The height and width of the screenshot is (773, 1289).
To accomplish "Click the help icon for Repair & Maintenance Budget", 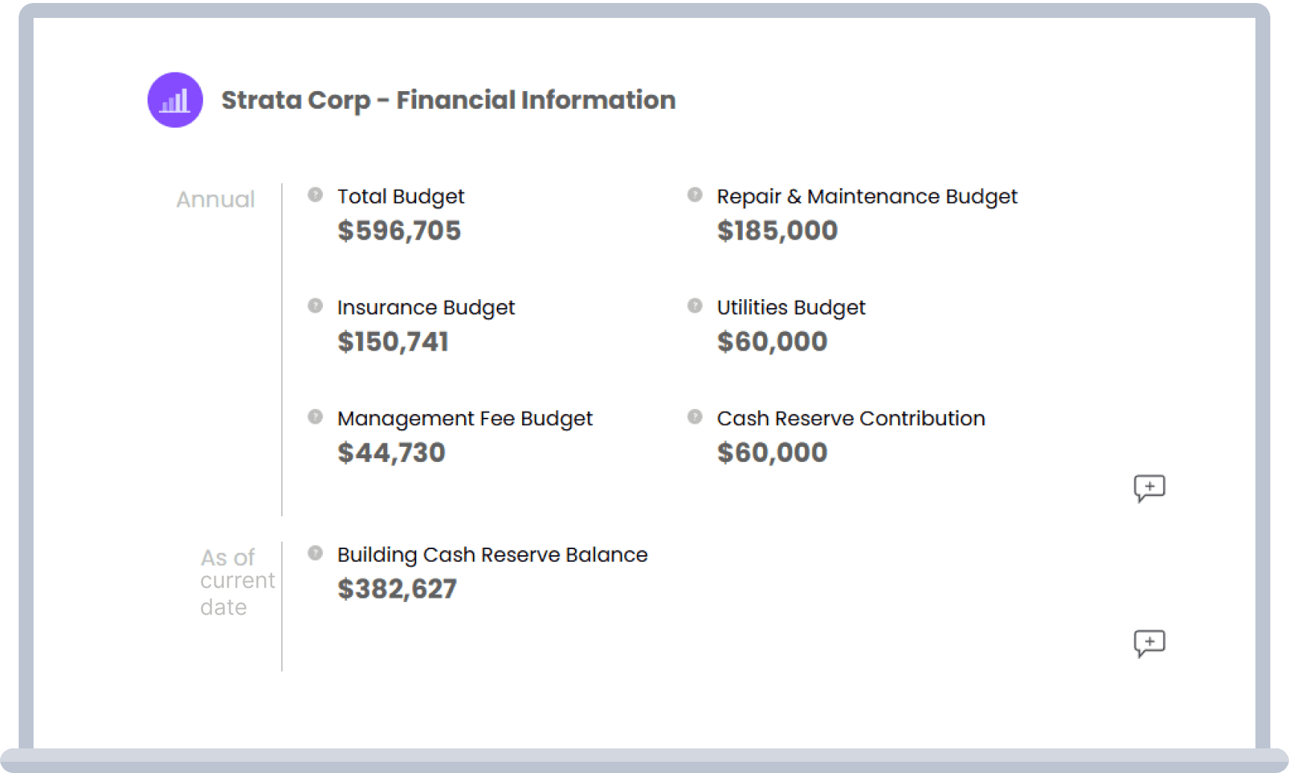I will pos(694,193).
